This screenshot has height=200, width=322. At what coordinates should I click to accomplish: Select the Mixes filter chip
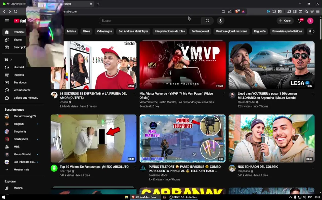86,31
